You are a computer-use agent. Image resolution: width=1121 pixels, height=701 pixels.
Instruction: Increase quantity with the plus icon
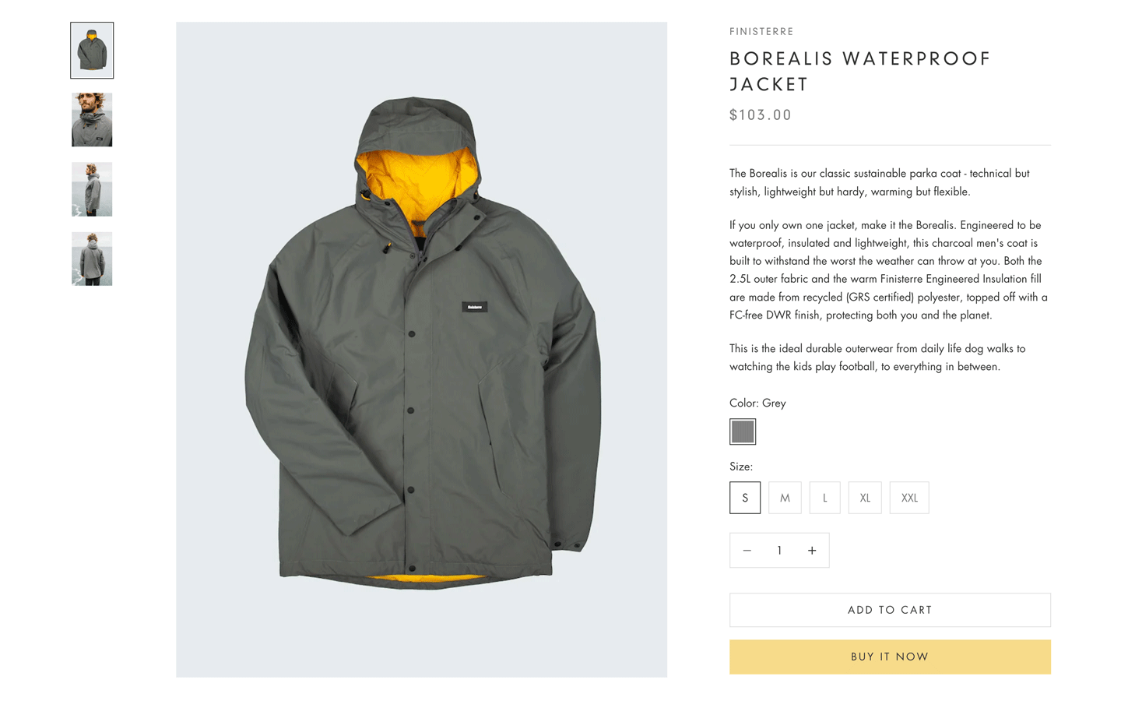point(812,551)
